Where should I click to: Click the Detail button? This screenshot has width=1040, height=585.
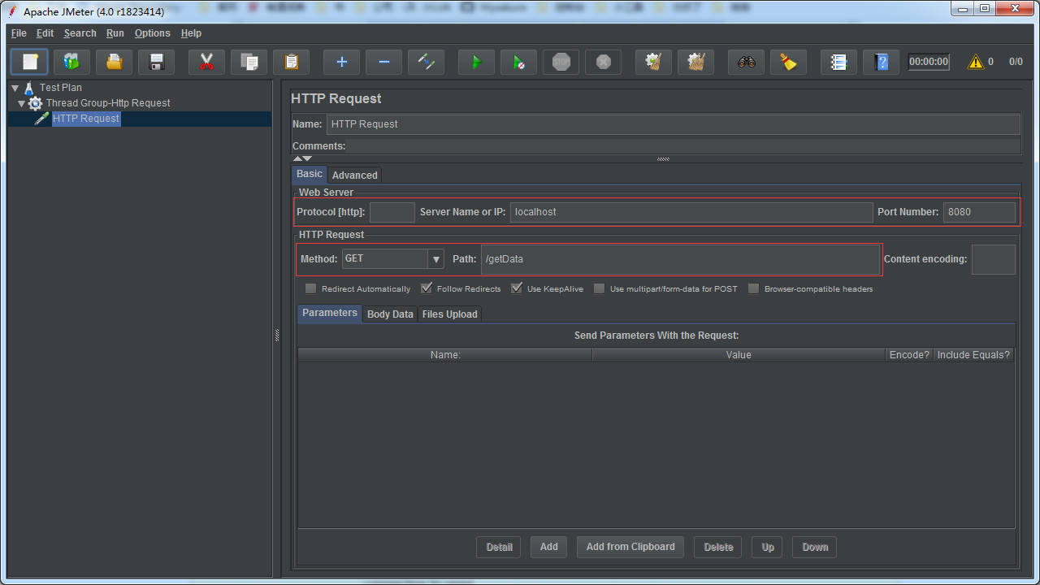(x=499, y=547)
